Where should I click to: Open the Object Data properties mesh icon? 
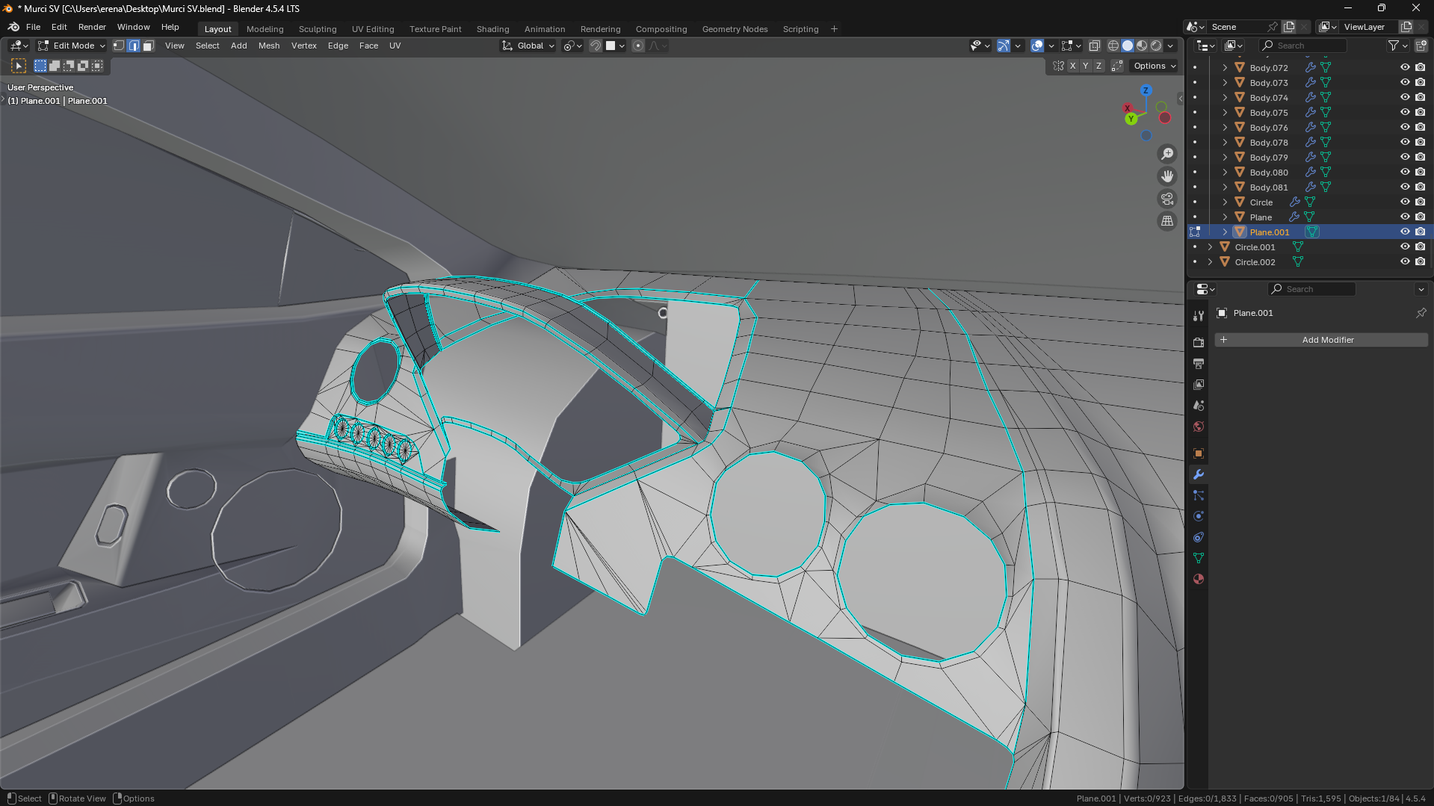tap(1199, 558)
